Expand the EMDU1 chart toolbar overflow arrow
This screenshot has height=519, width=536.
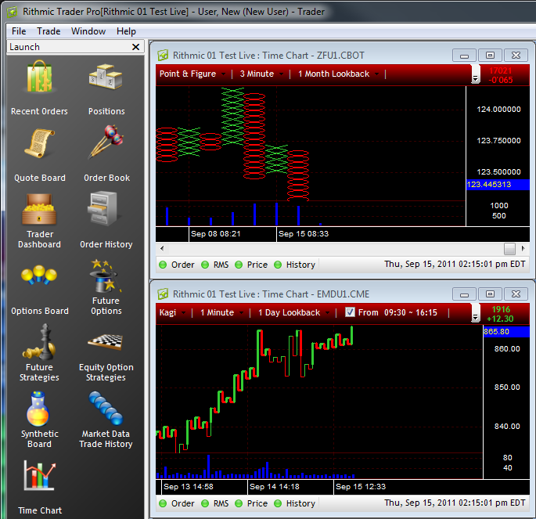475,318
